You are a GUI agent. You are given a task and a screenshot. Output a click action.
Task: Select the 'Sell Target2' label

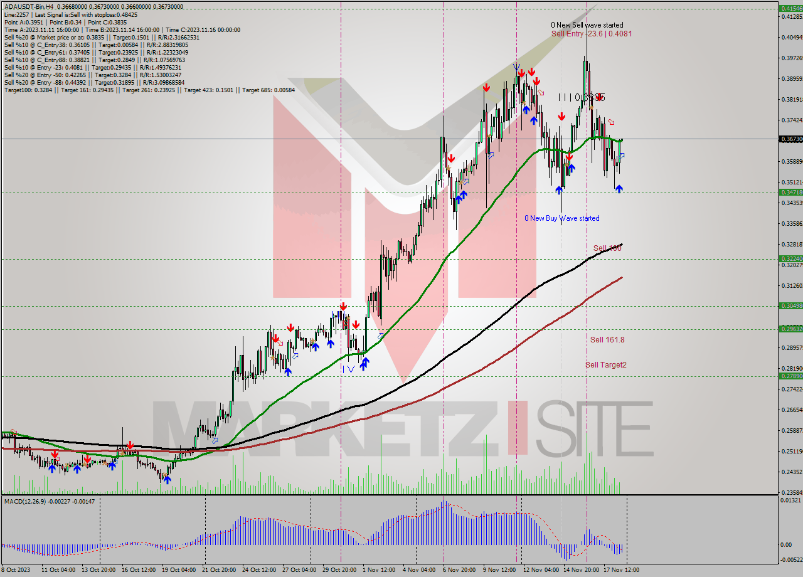point(606,364)
